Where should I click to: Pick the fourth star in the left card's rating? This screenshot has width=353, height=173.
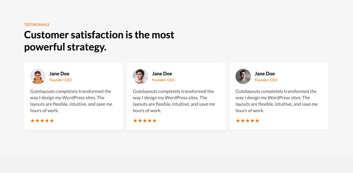click(47, 121)
